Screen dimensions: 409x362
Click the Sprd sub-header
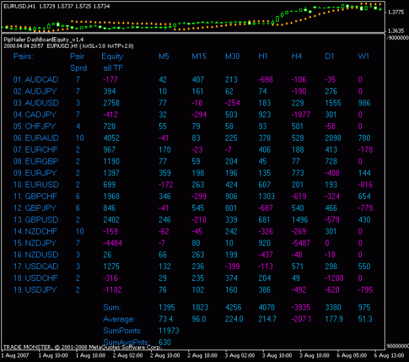pyautogui.click(x=79, y=68)
